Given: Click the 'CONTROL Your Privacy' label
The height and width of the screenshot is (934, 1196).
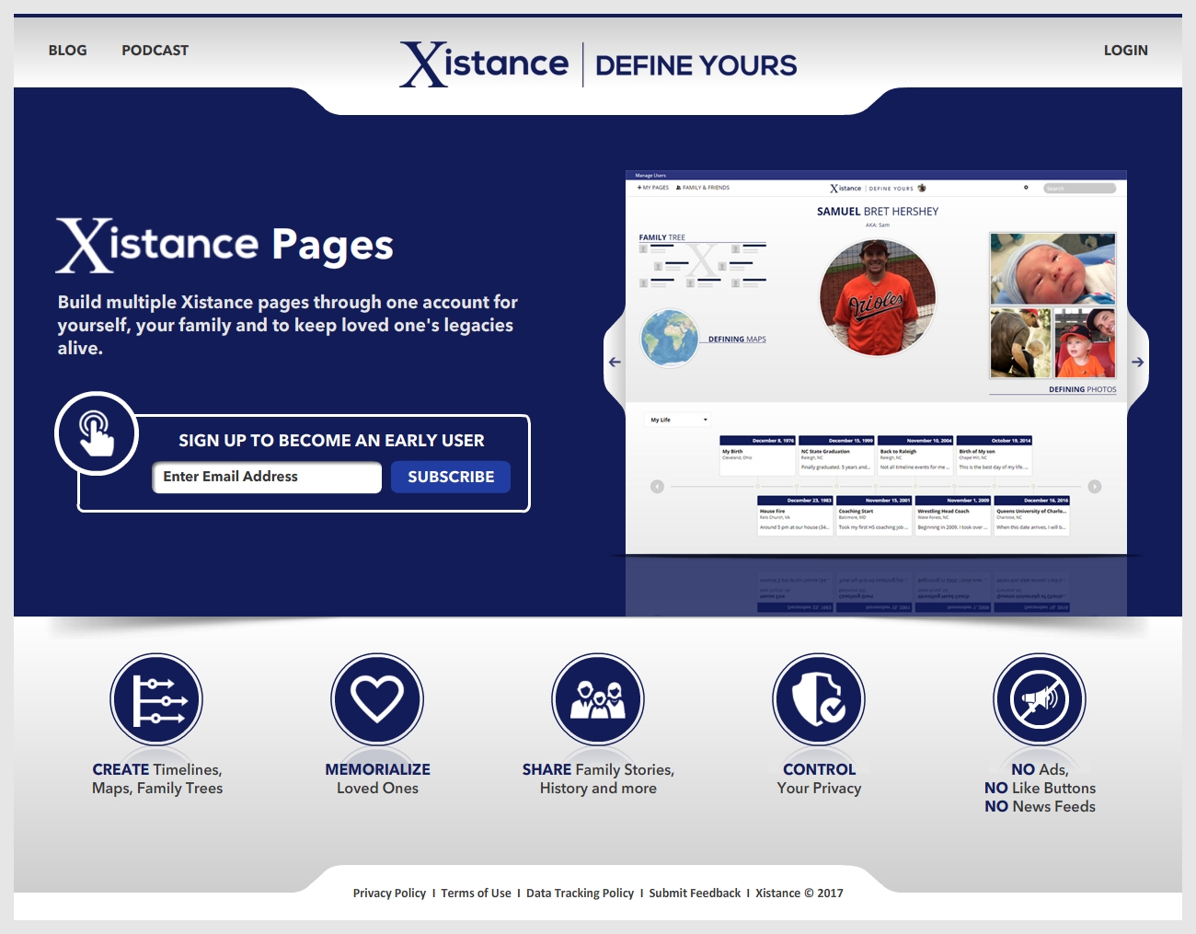Looking at the screenshot, I should (819, 778).
